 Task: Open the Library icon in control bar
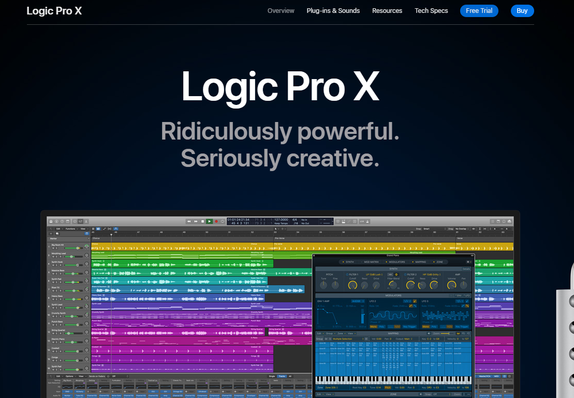(51, 221)
